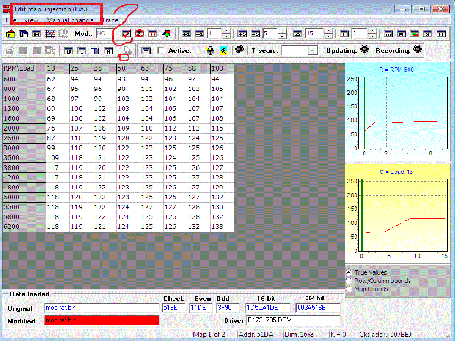Decrease the percentage spinner value
The image size is (455, 341).
click(x=373, y=36)
